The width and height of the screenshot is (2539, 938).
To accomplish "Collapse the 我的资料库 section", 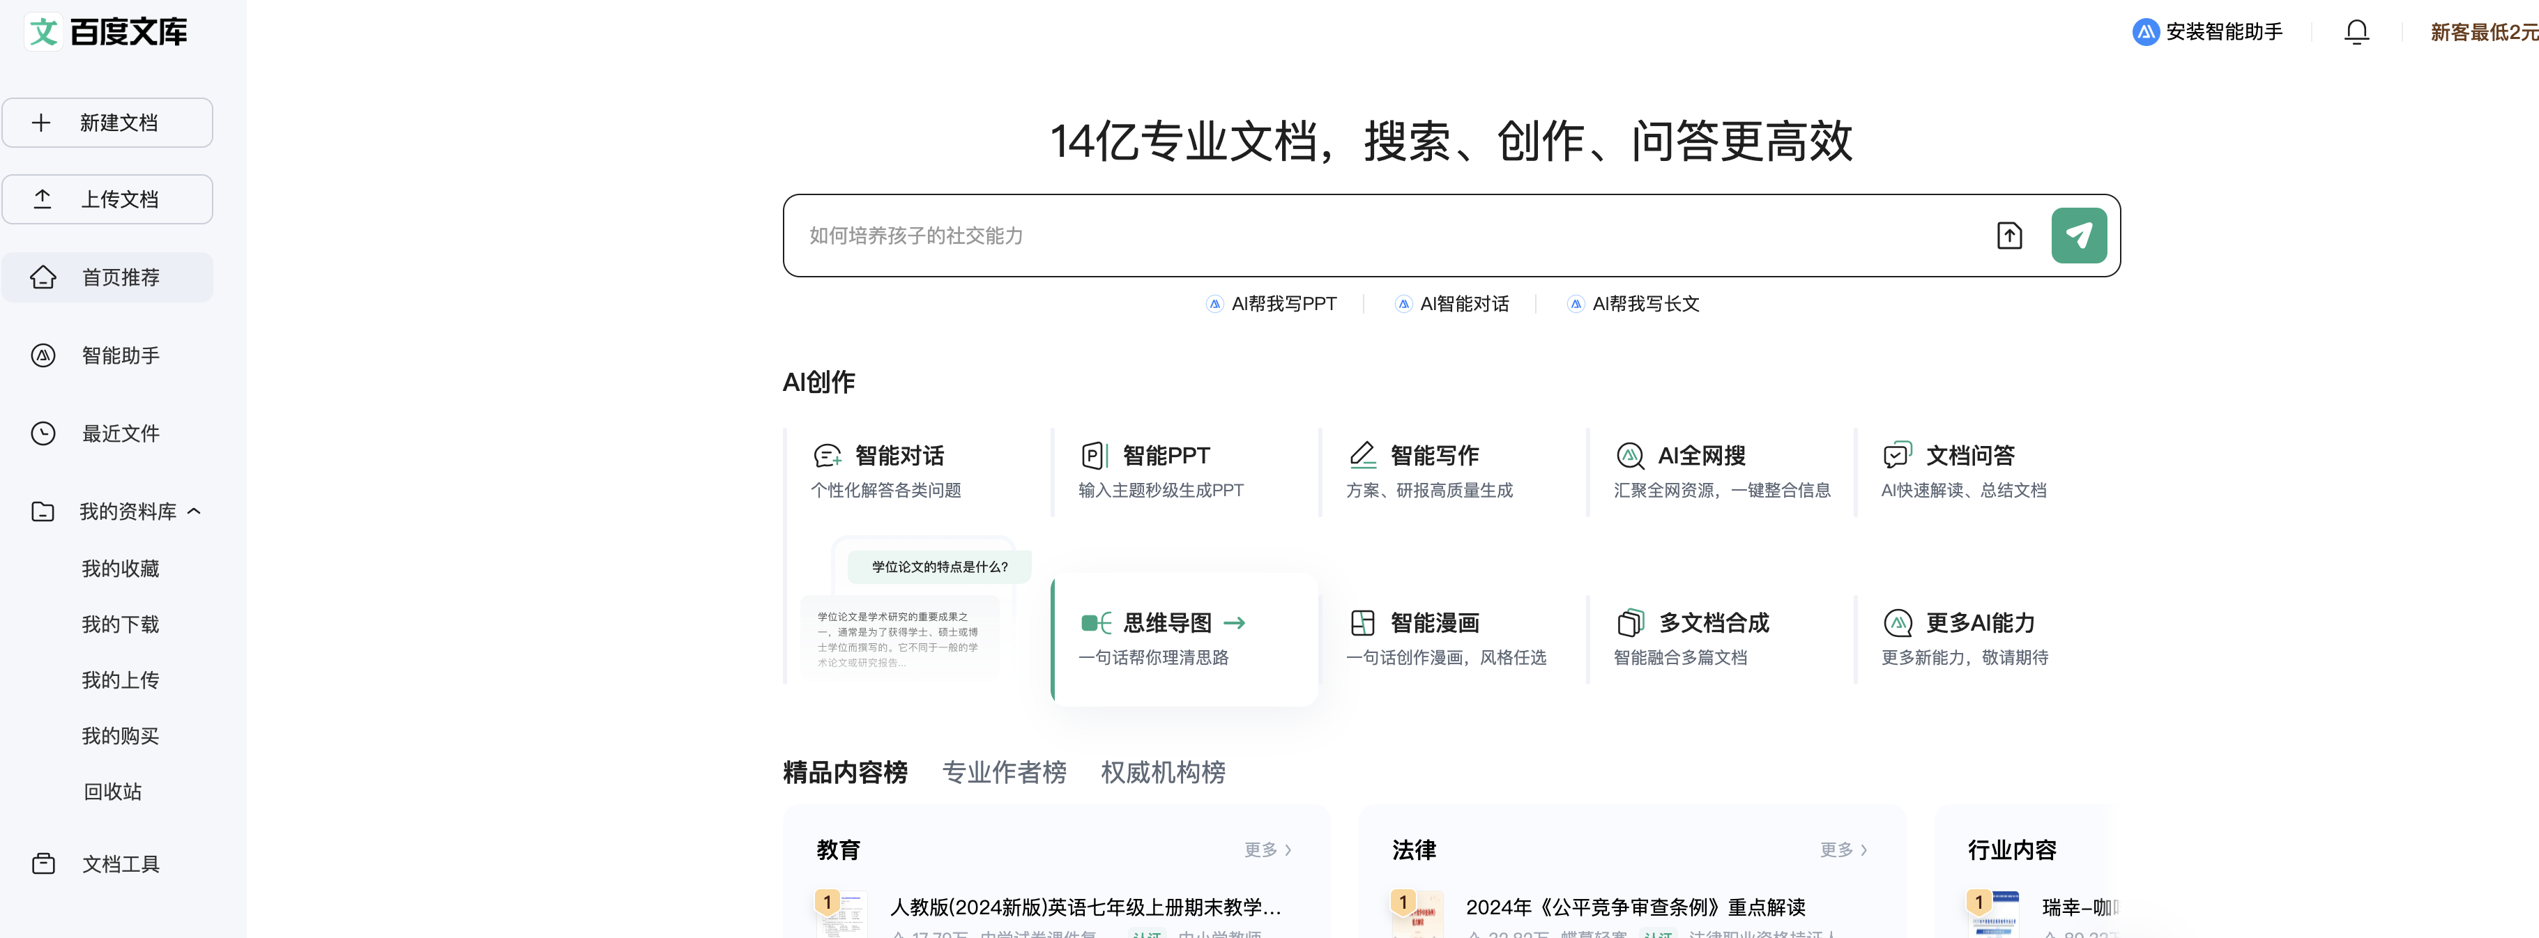I will 195,512.
